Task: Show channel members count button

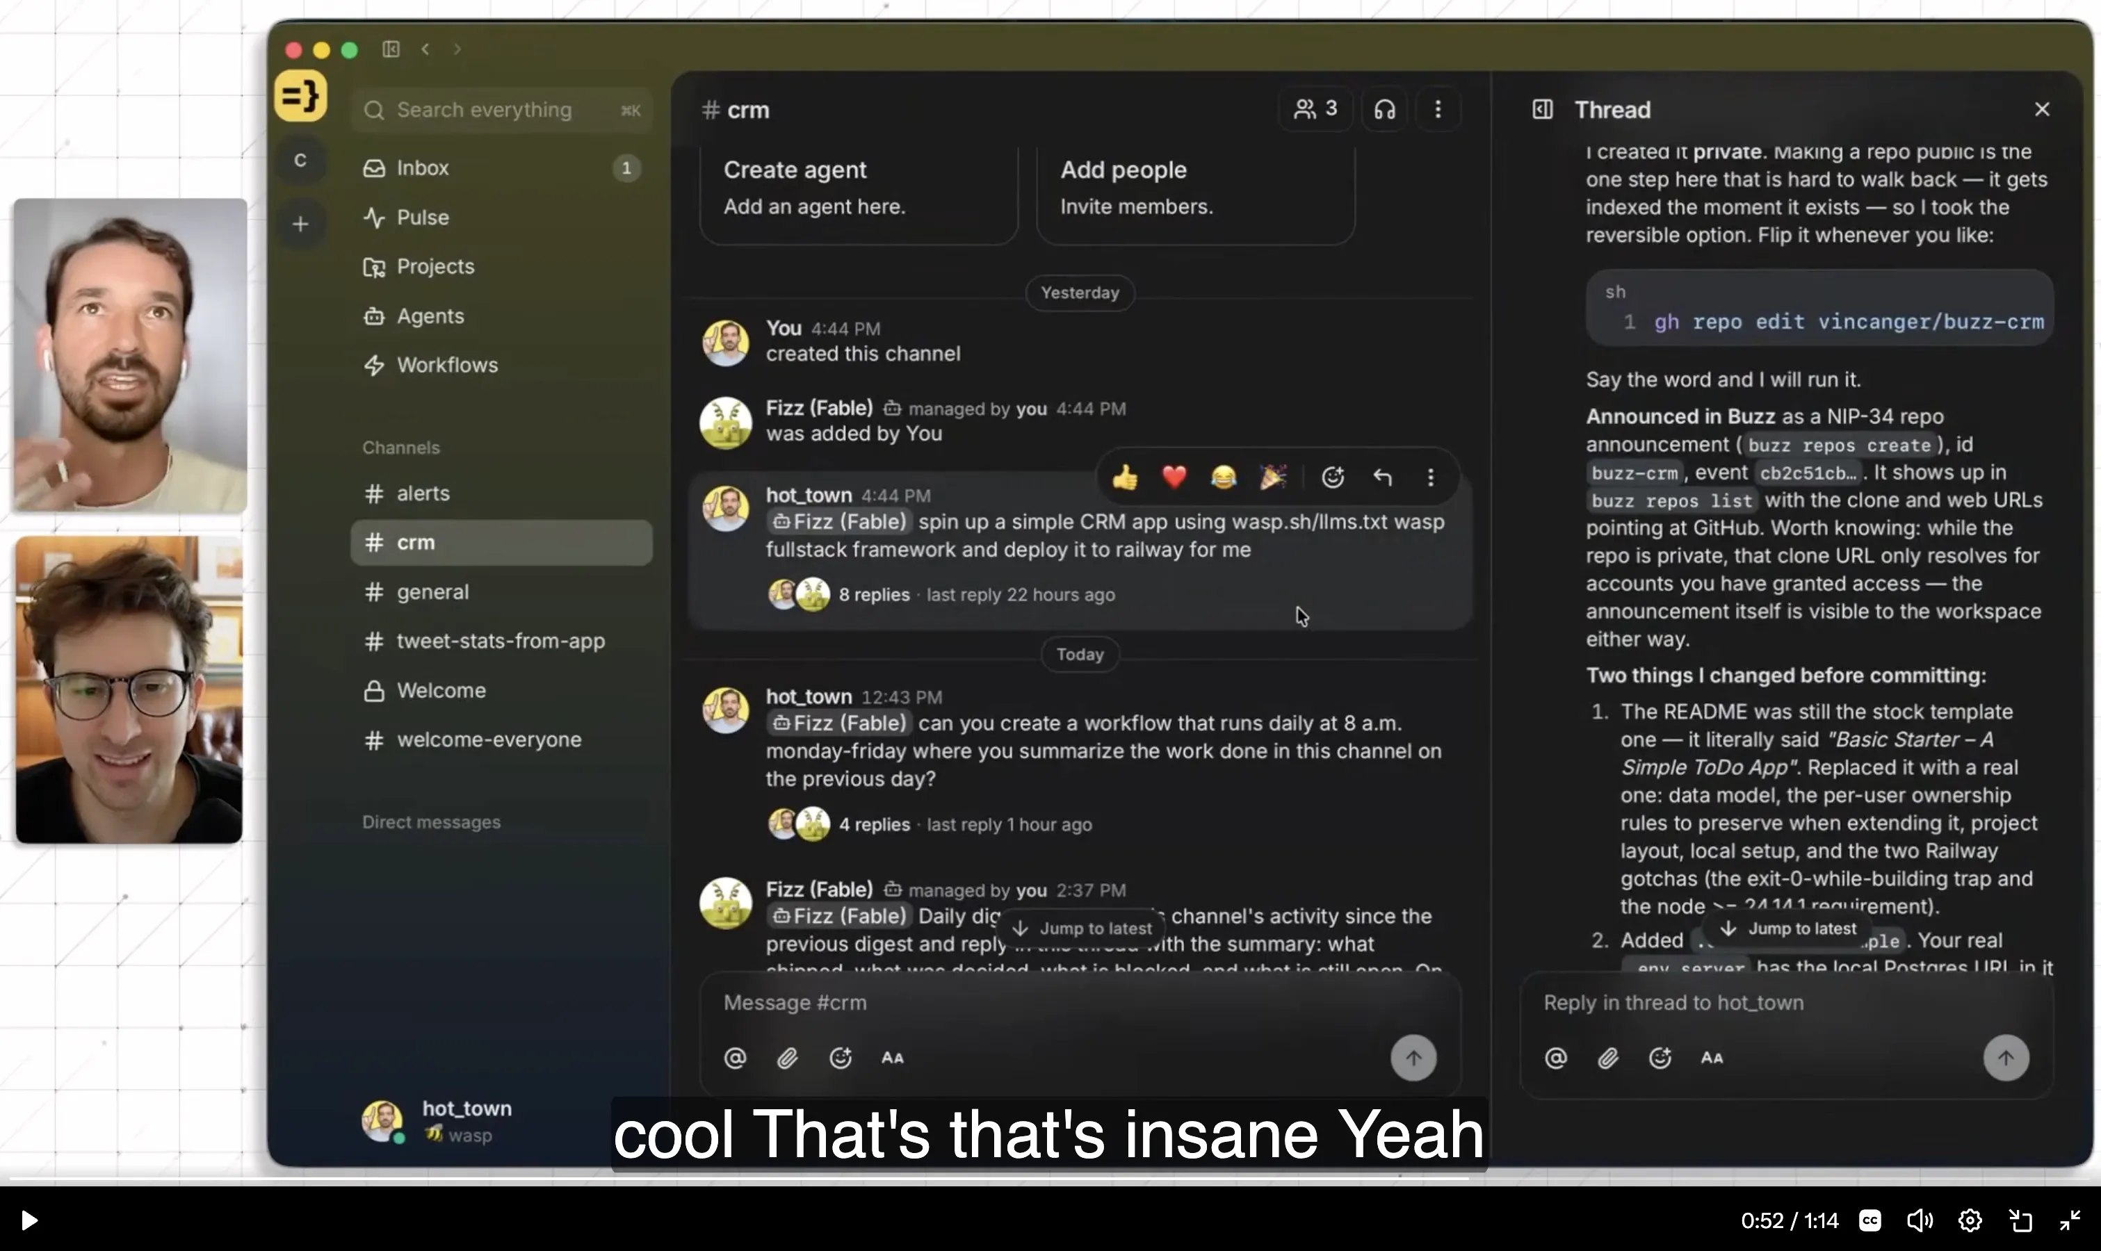Action: [x=1315, y=110]
